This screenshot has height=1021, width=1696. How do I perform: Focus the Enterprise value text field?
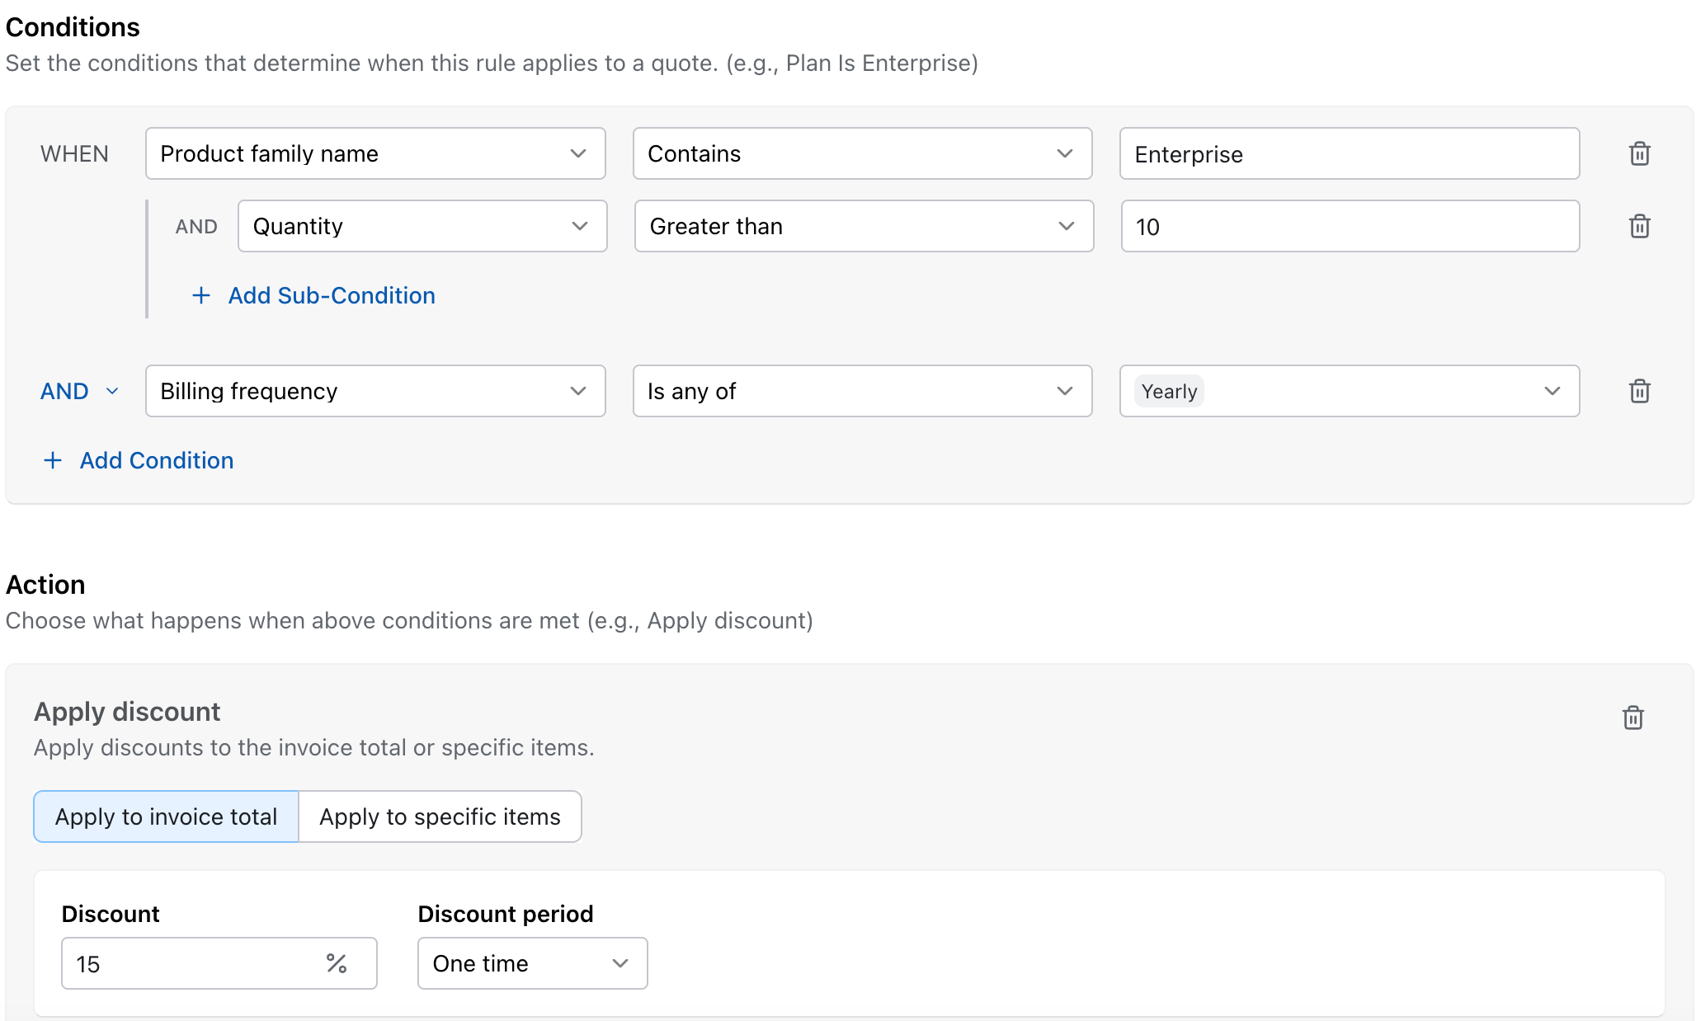[x=1350, y=153]
